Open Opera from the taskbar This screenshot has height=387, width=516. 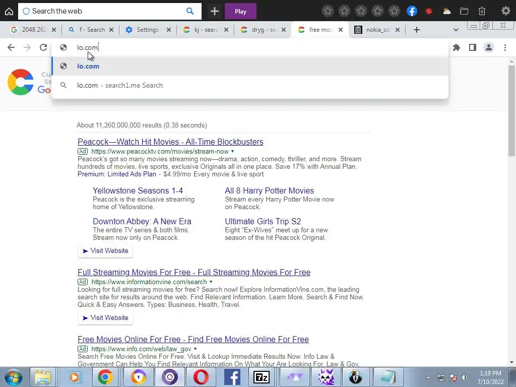(201, 377)
